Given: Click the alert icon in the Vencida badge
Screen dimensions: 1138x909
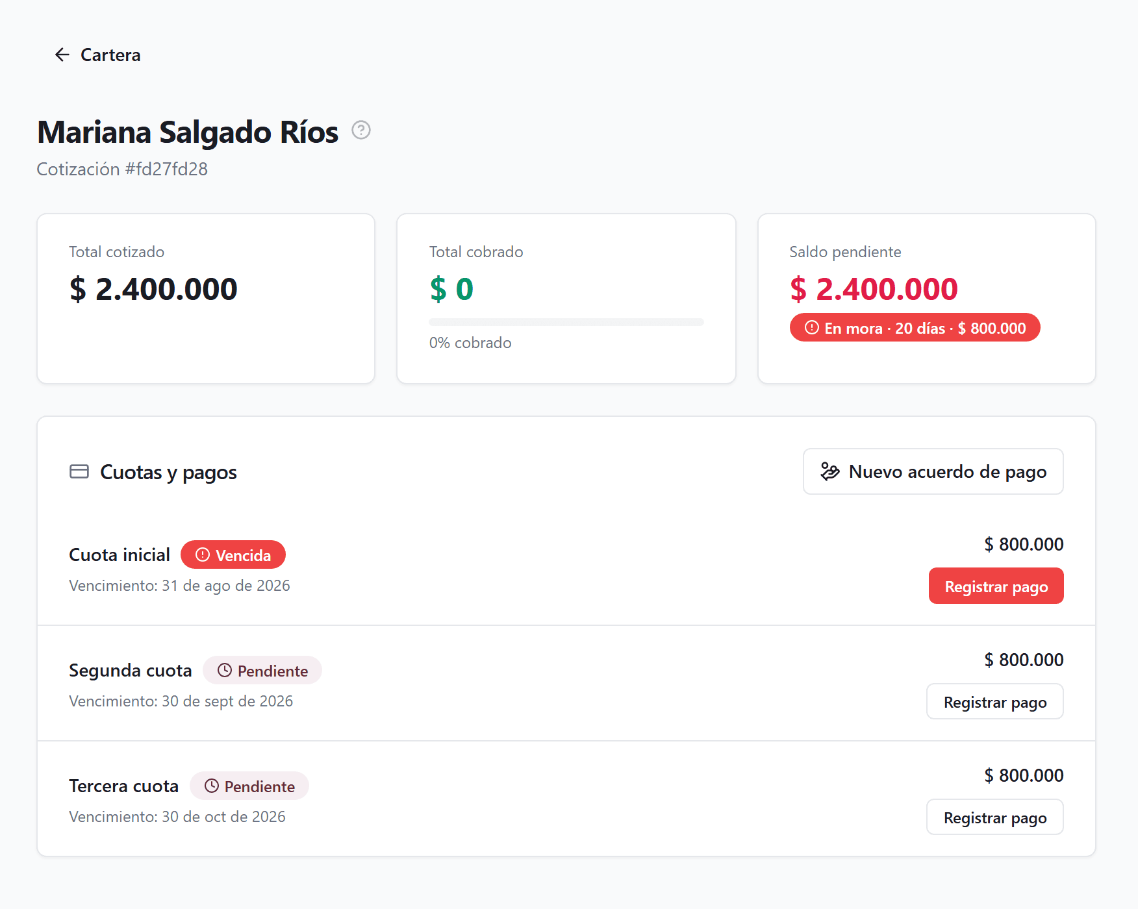Looking at the screenshot, I should point(203,555).
